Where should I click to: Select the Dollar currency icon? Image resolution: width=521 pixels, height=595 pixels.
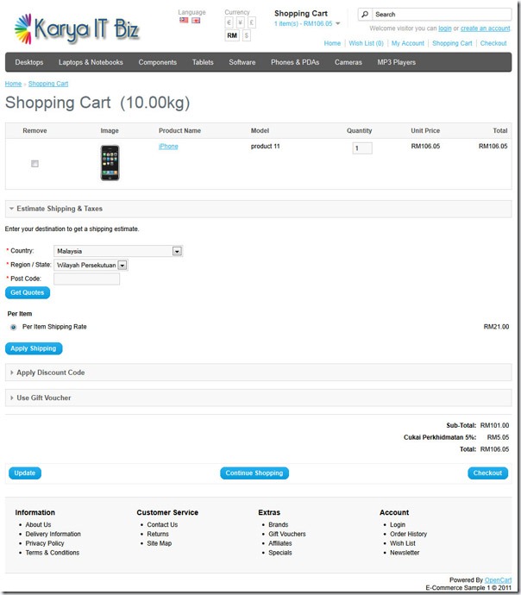(247, 35)
